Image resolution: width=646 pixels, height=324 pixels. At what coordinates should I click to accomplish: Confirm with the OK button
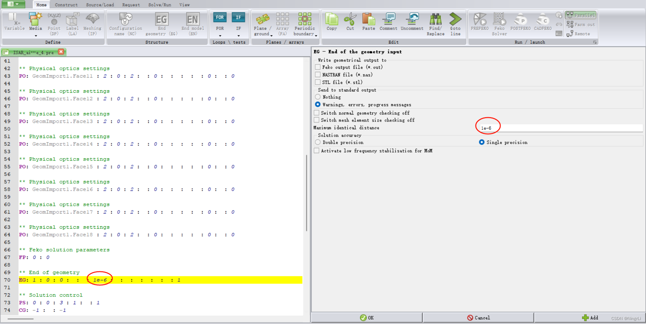click(367, 318)
